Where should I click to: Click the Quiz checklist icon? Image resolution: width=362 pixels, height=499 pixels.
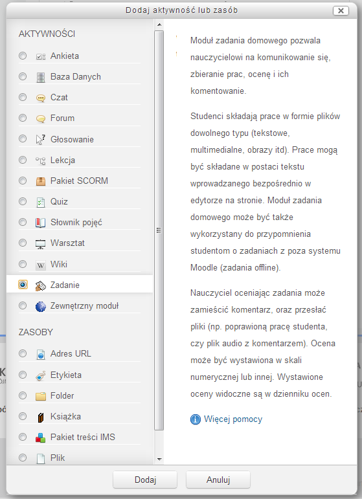point(40,202)
